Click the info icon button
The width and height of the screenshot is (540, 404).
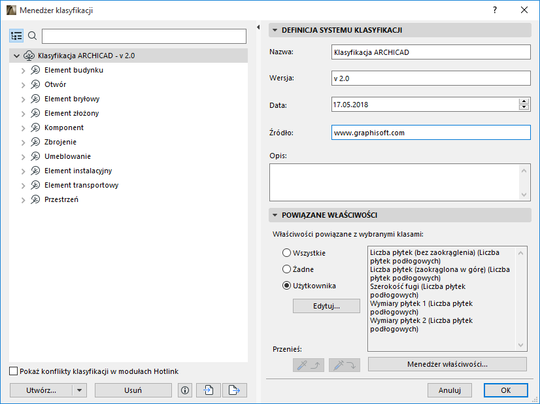pos(184,390)
